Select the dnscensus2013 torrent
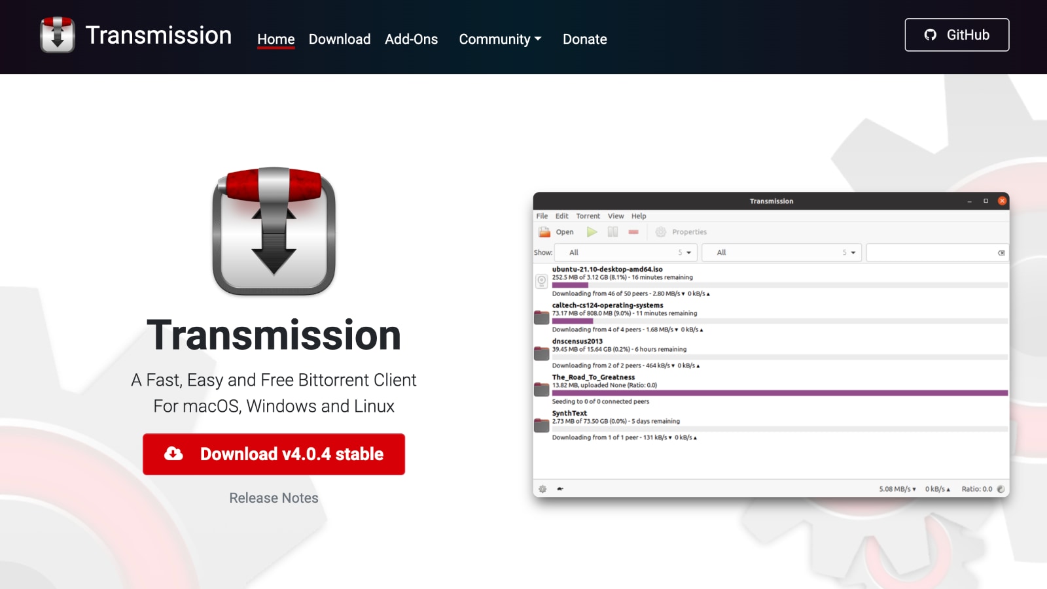Screen dimensions: 1047x589 click(x=771, y=353)
